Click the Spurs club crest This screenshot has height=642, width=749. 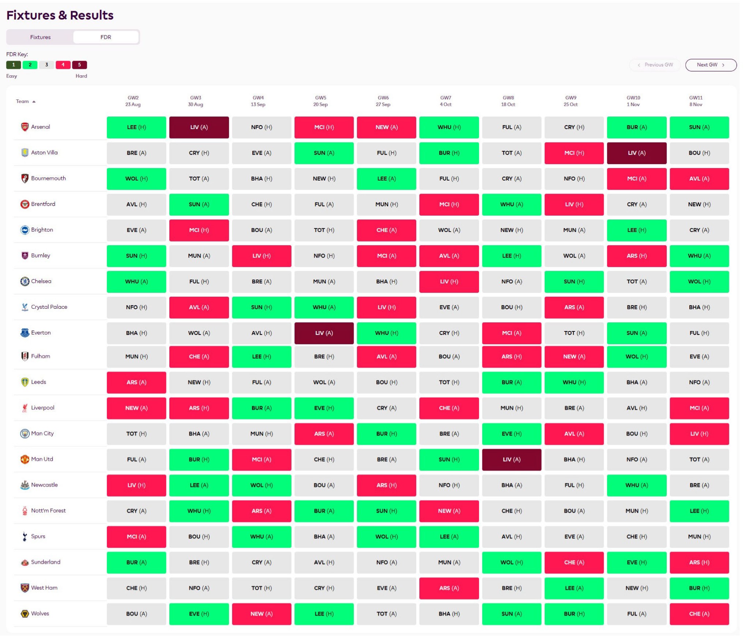click(x=25, y=536)
